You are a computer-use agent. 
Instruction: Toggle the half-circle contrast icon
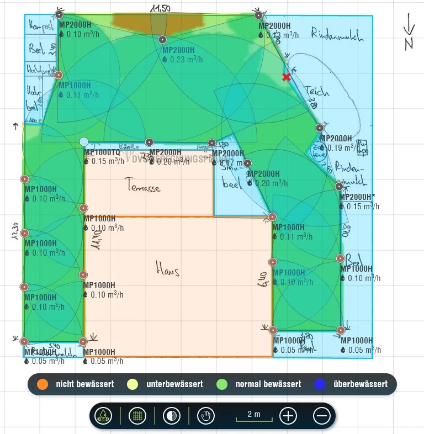171,416
